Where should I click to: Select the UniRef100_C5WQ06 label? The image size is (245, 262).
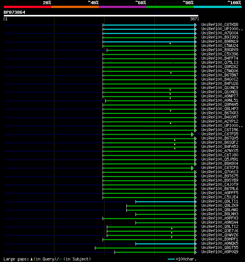(x=220, y=71)
